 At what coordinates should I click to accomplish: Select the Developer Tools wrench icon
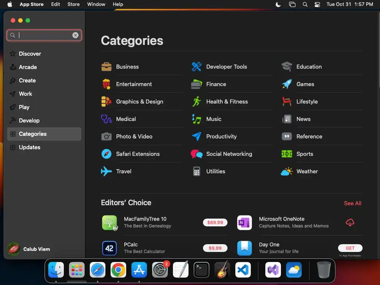[x=197, y=67]
